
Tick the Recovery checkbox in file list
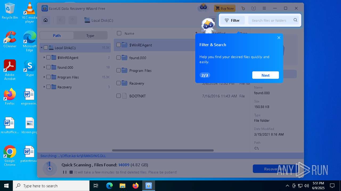[119, 83]
